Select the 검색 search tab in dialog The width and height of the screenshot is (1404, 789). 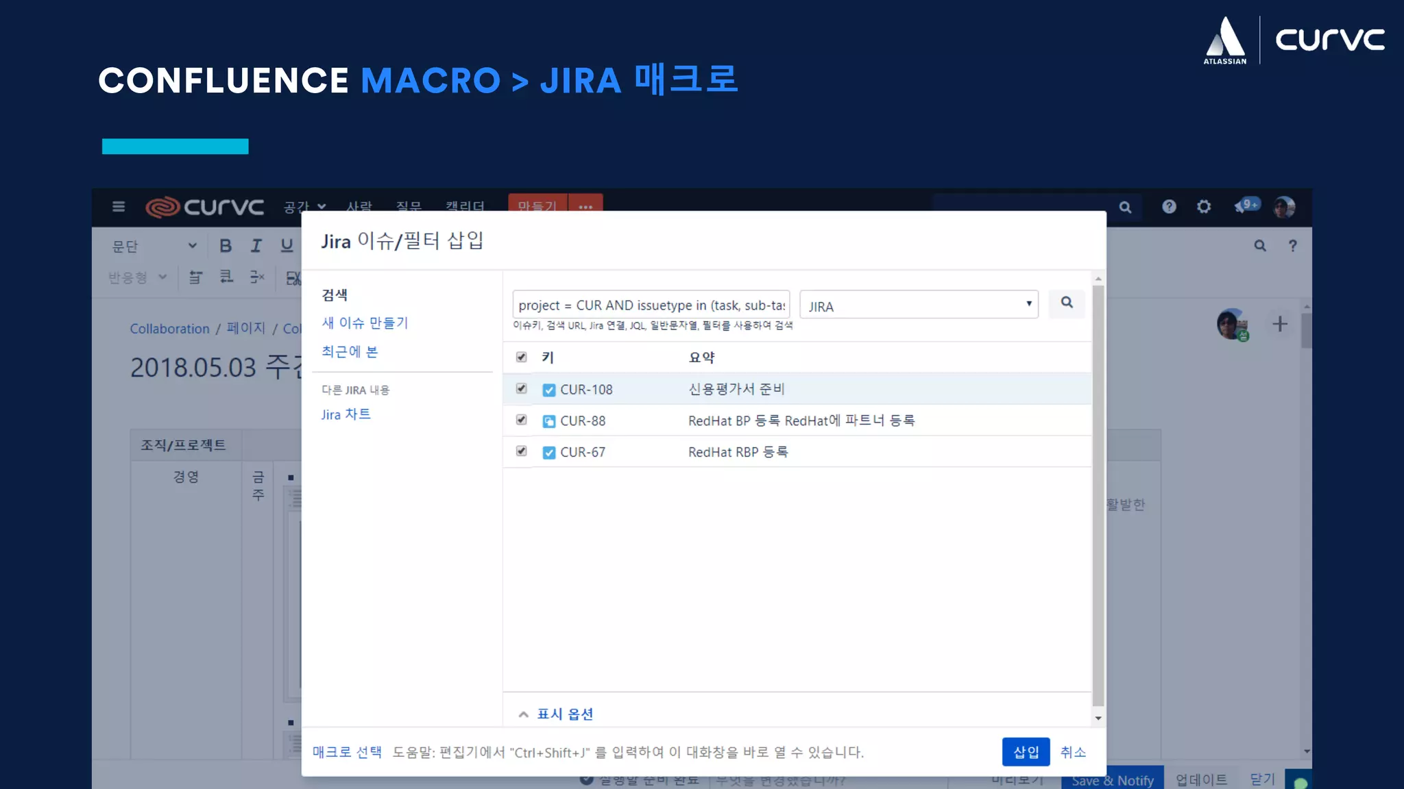pyautogui.click(x=335, y=295)
